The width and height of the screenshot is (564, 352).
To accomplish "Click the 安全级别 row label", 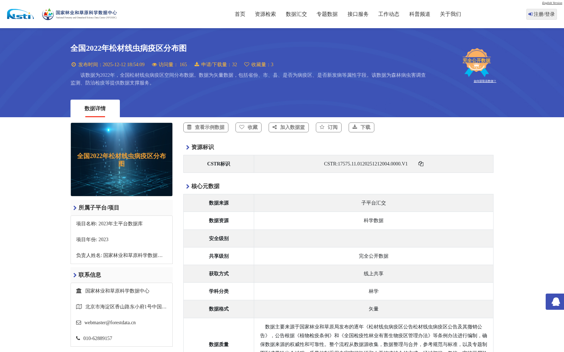I will point(219,238).
